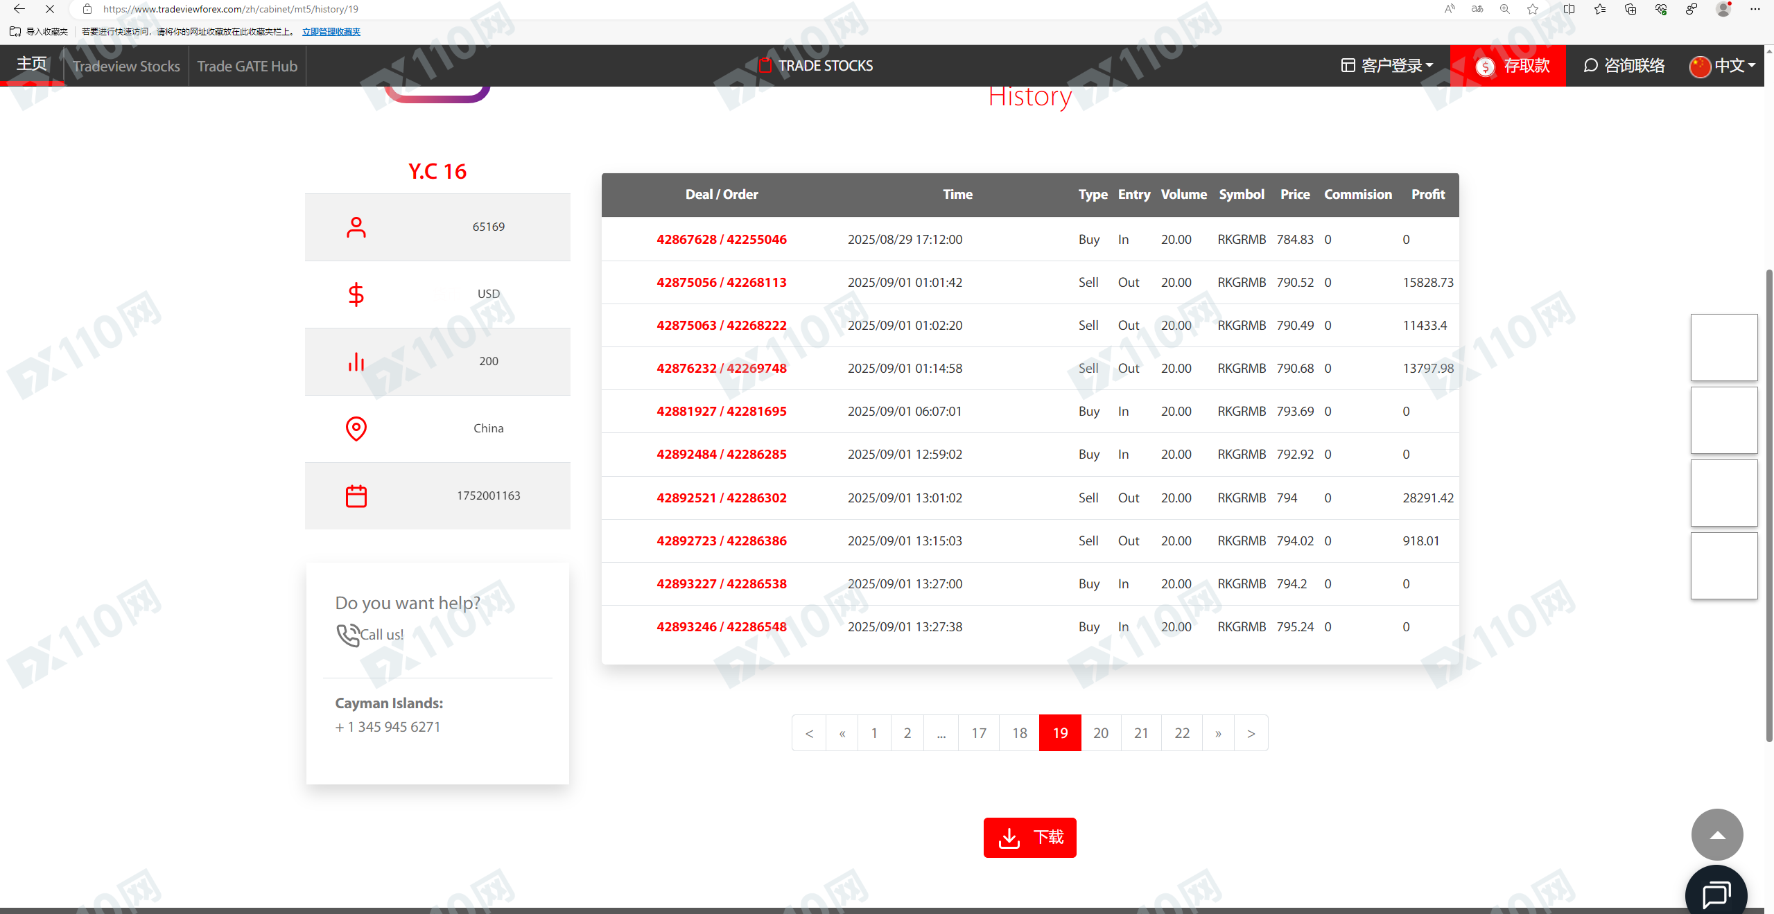Click the live chat bubble icon

tap(1716, 893)
